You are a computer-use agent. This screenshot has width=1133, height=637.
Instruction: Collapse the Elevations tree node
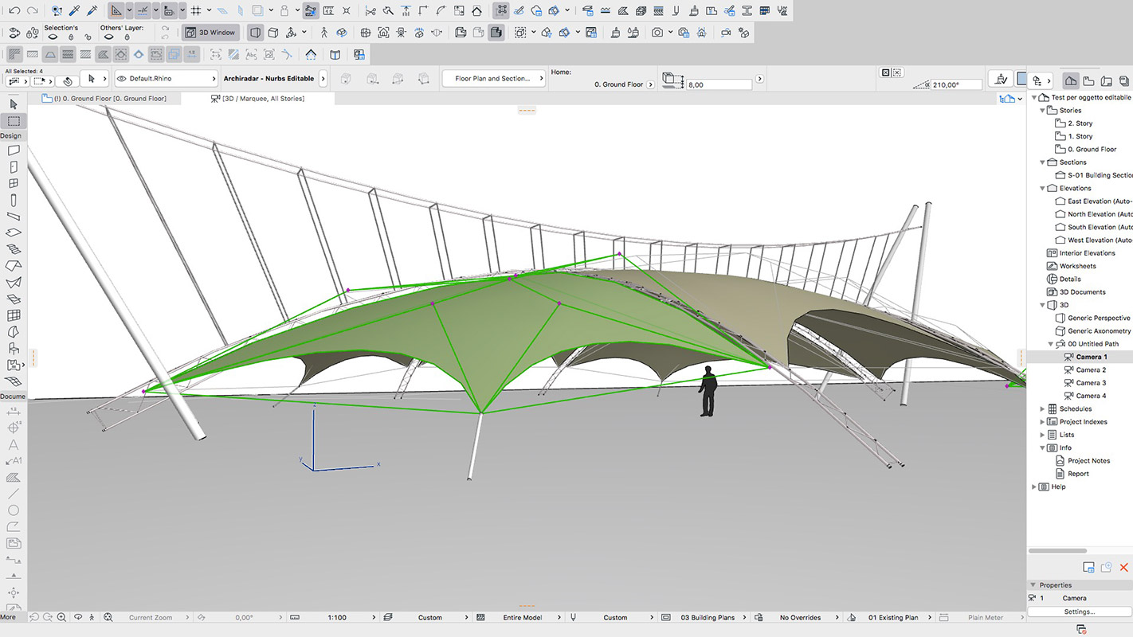coord(1043,189)
